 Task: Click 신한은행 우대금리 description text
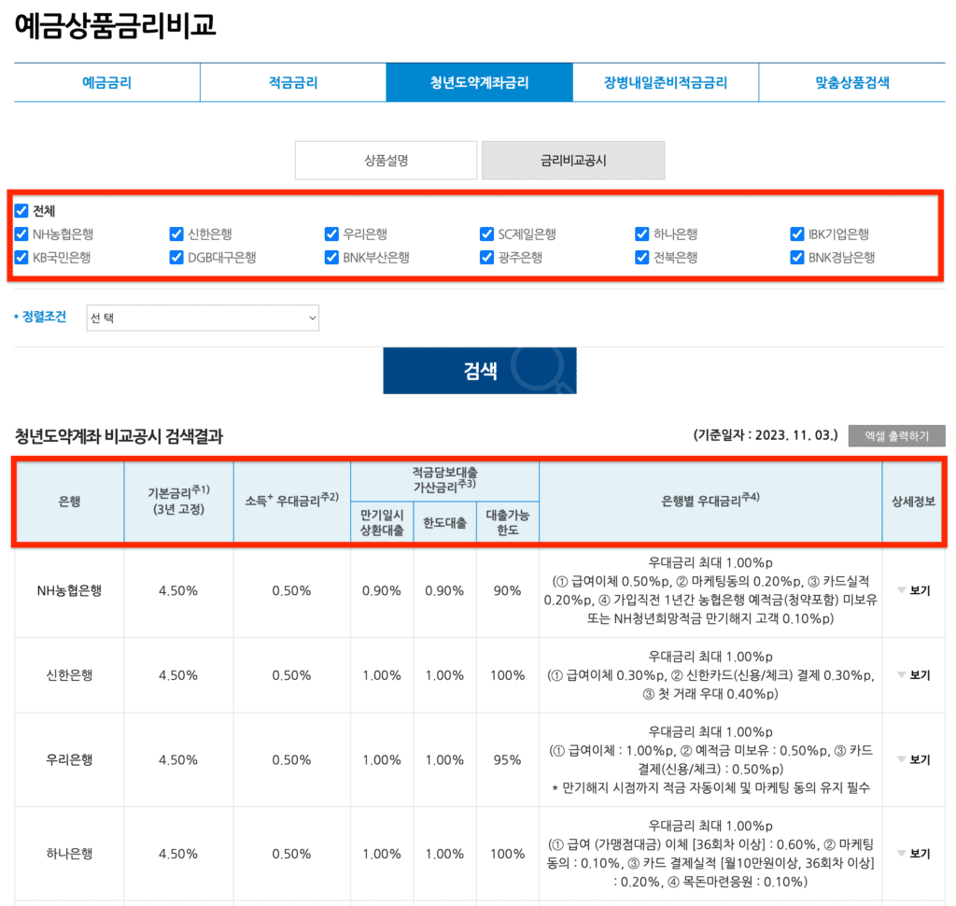point(710,675)
